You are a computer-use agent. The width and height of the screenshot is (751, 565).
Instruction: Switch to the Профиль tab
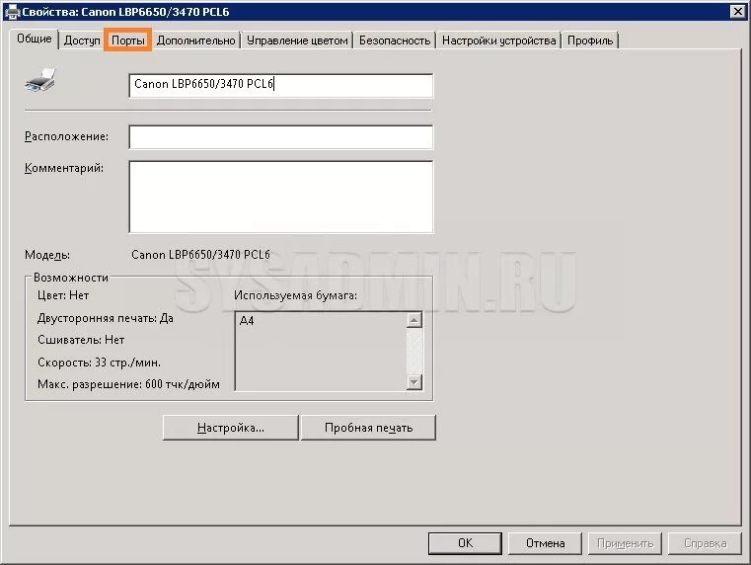pyautogui.click(x=590, y=40)
